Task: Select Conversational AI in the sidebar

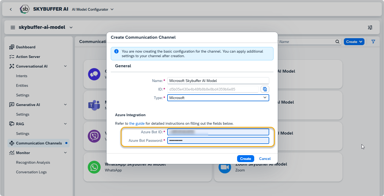Action: [32, 66]
